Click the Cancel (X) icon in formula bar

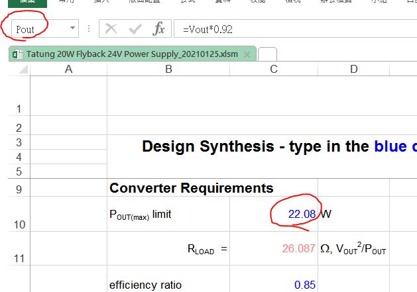click(111, 29)
